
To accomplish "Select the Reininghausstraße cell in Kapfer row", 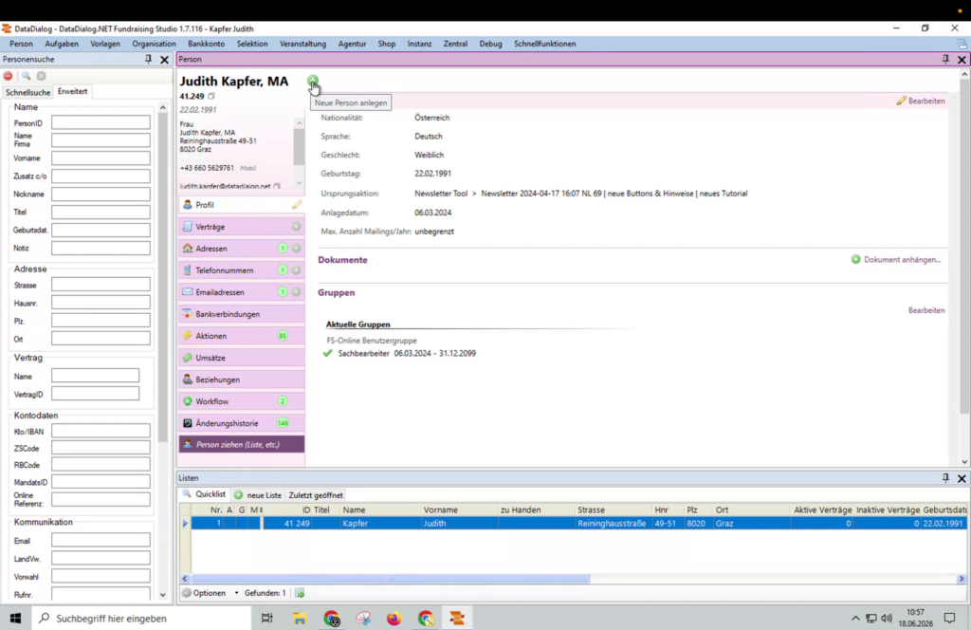I will tap(612, 524).
